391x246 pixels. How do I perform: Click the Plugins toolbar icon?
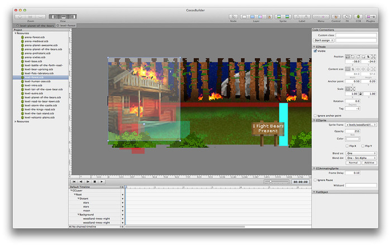tap(371, 17)
